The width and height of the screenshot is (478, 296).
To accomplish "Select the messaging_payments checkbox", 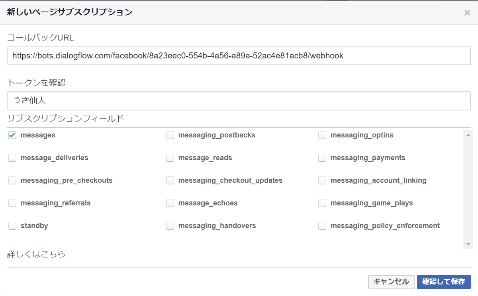I will coord(322,158).
